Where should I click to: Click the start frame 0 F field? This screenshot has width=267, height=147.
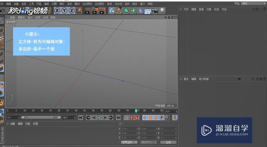point(13,118)
